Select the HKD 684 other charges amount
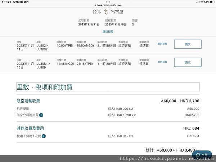This screenshot has height=162, width=216. (x=191, y=128)
